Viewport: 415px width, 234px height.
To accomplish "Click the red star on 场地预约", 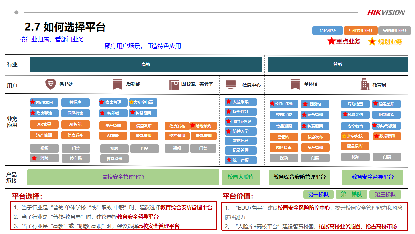I will coord(193,125).
